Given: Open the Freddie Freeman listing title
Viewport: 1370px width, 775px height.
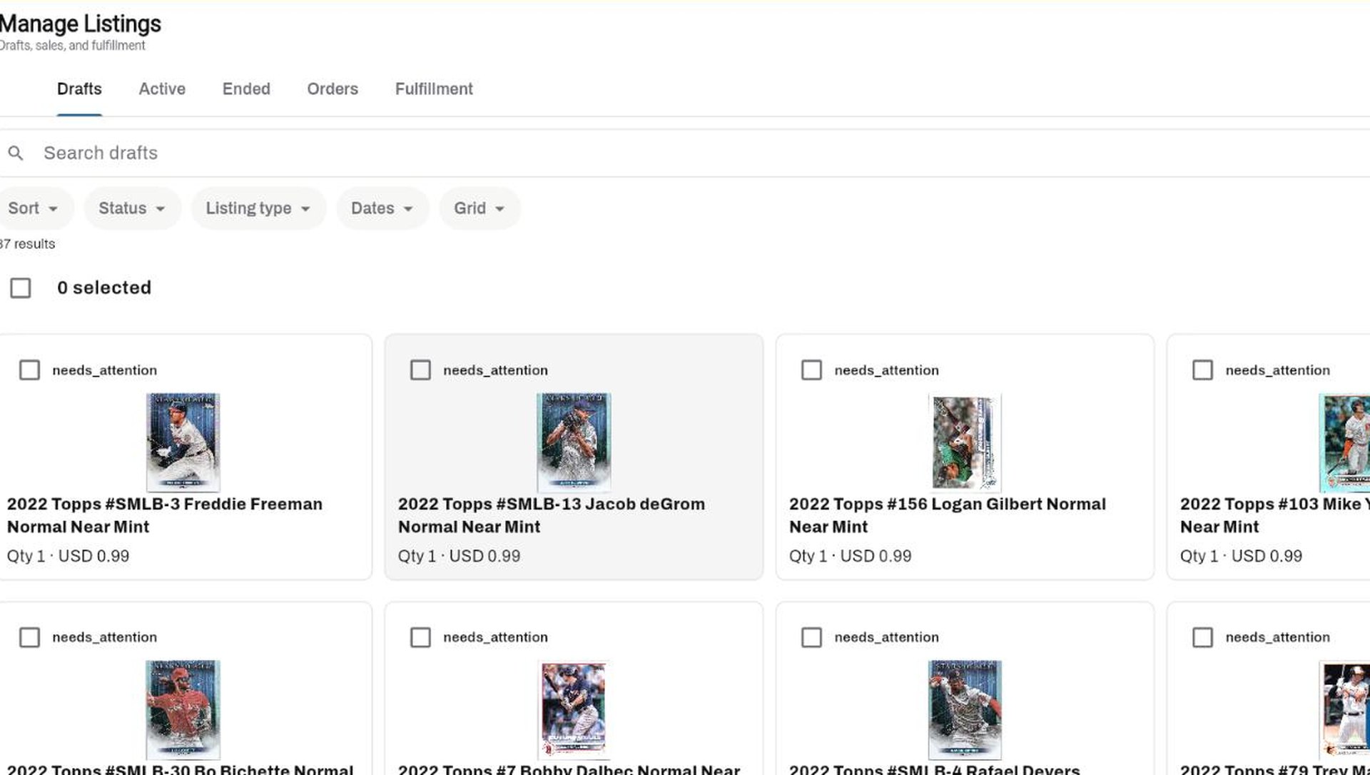Looking at the screenshot, I should pyautogui.click(x=165, y=515).
